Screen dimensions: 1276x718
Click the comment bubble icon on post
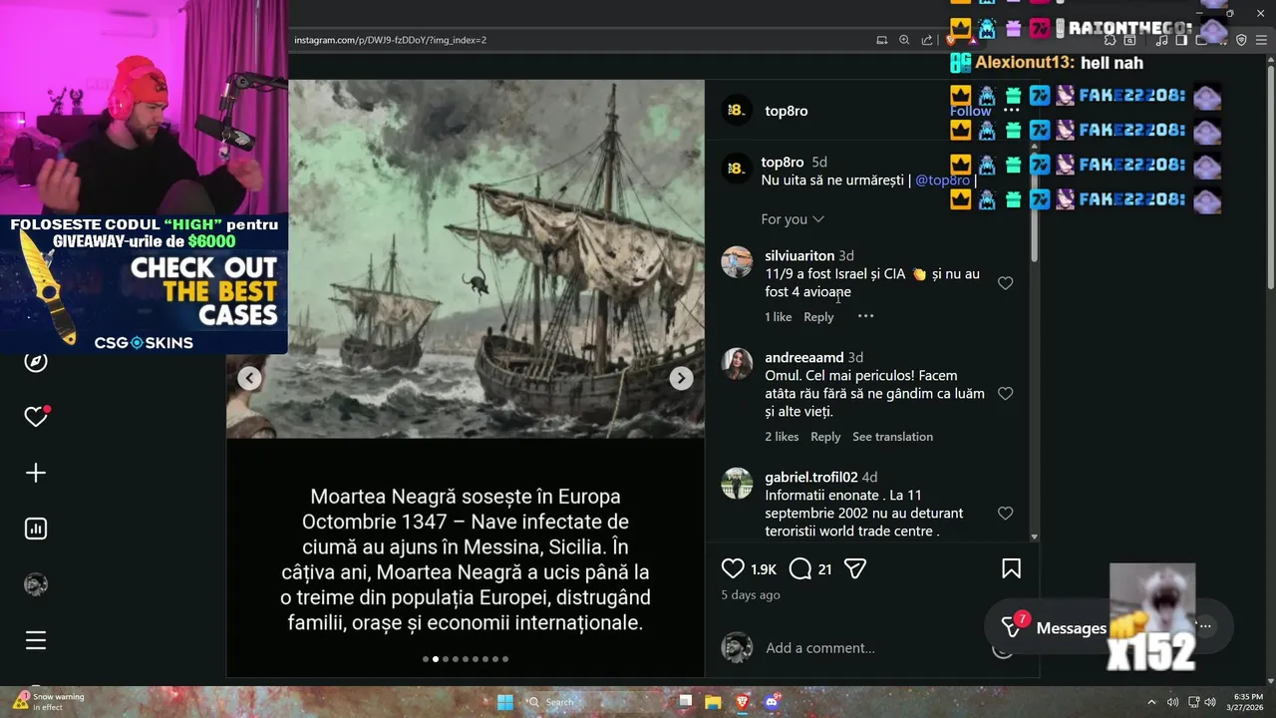[x=800, y=568]
